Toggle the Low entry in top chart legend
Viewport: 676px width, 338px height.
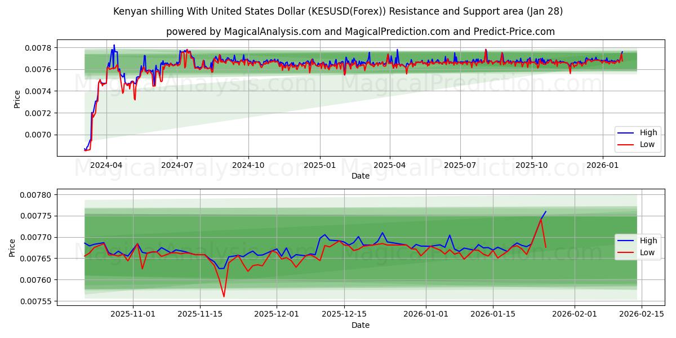pos(647,145)
